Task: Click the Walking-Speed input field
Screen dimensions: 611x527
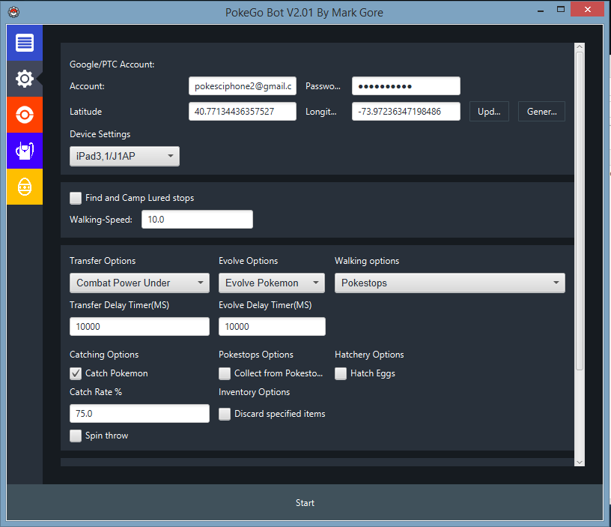Action: [x=197, y=220]
